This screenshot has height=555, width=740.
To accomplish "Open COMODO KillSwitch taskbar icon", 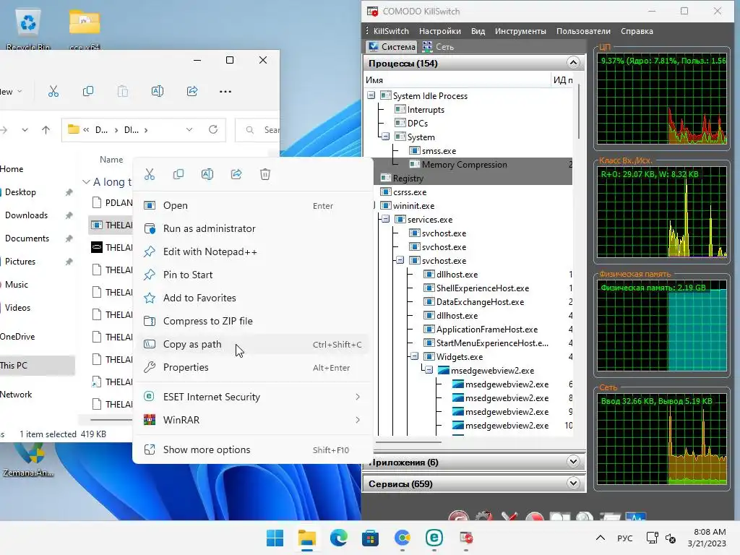I will [466, 538].
